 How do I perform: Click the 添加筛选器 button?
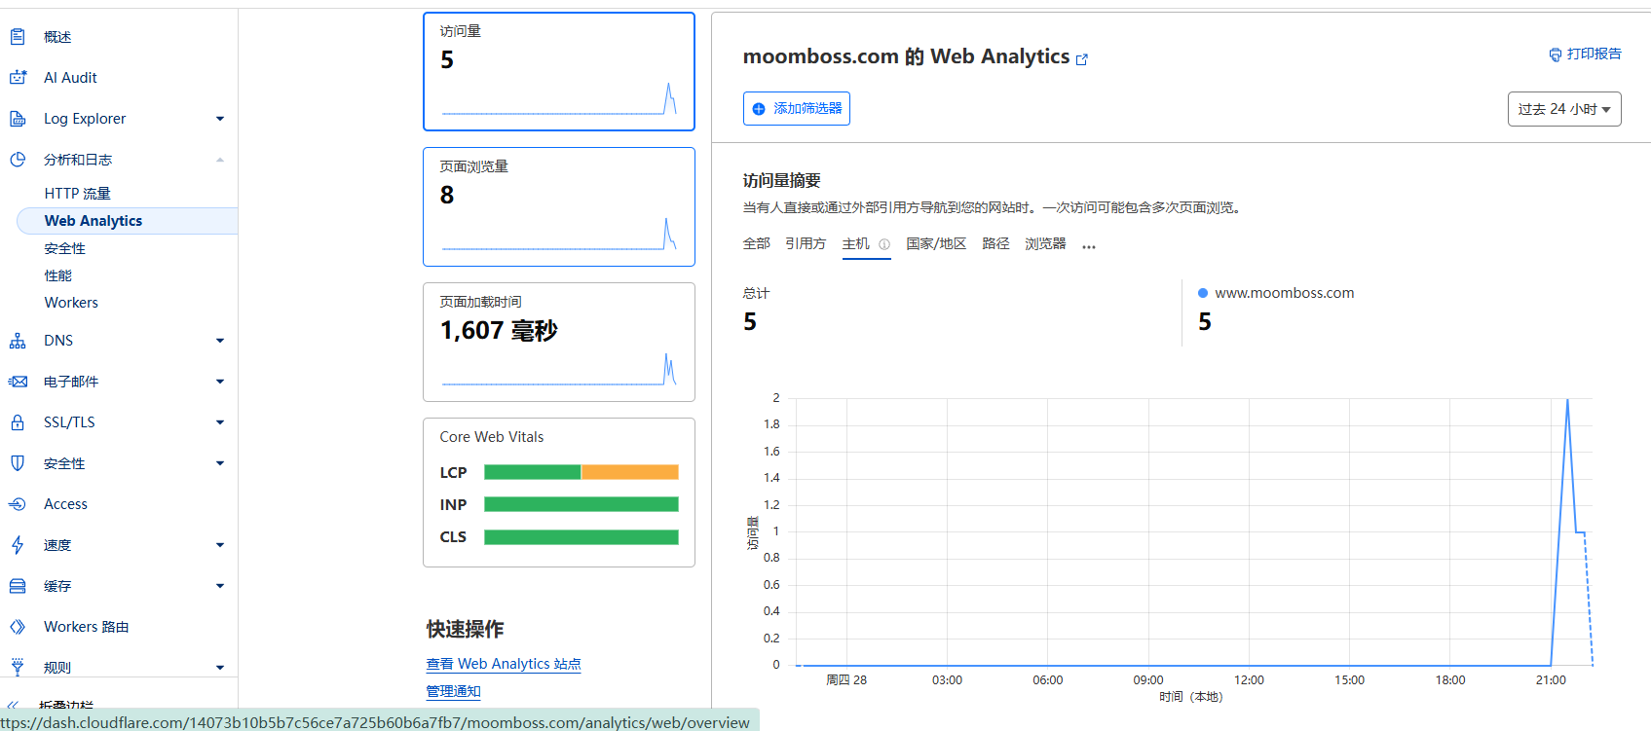(x=797, y=109)
